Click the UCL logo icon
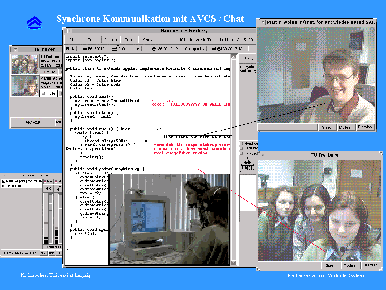This screenshot has height=290, width=386. pyautogui.click(x=248, y=165)
